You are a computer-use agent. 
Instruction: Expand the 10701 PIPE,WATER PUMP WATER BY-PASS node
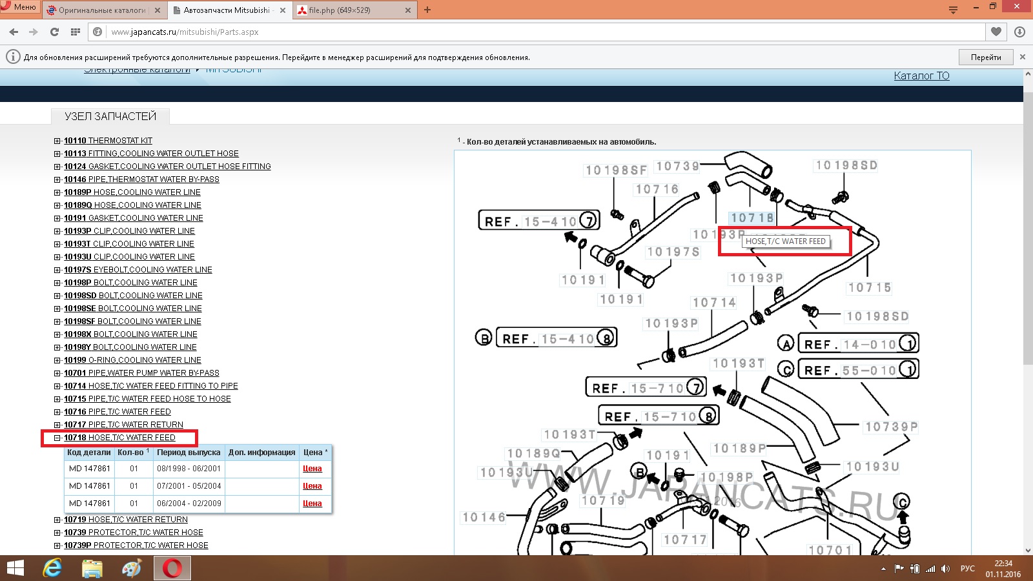click(57, 373)
